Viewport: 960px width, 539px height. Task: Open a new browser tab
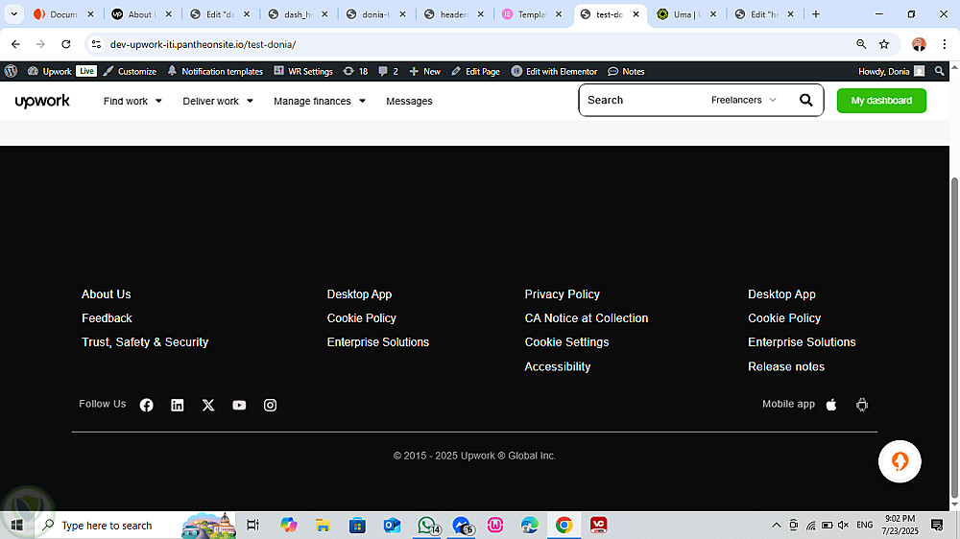815,14
